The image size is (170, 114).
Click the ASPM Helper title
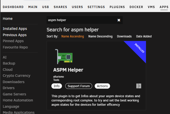[68, 70]
